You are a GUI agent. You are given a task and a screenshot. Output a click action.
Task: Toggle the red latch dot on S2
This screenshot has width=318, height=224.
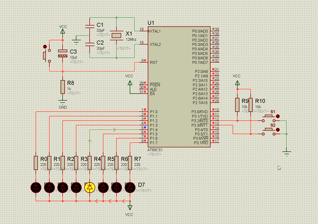278,130
